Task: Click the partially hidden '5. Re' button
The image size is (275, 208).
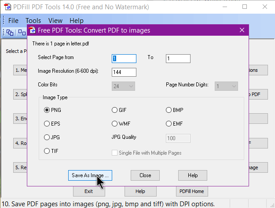Action: pyautogui.click(x=20, y=167)
